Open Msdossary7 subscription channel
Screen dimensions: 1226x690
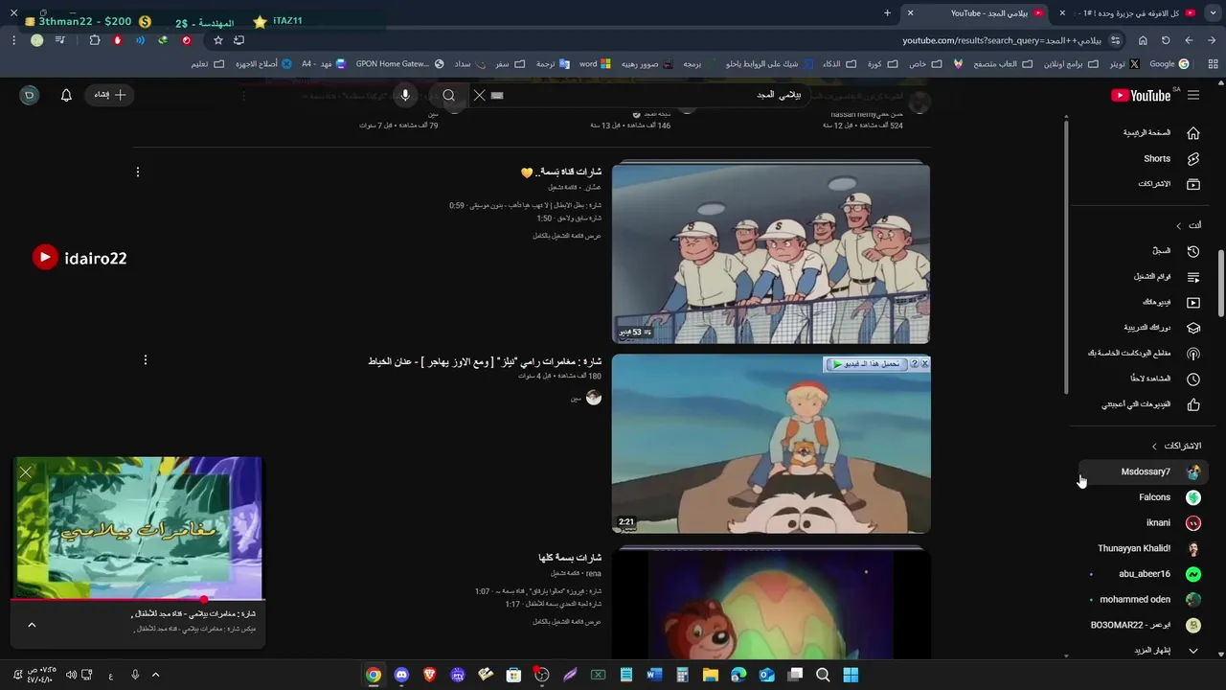1143,471
